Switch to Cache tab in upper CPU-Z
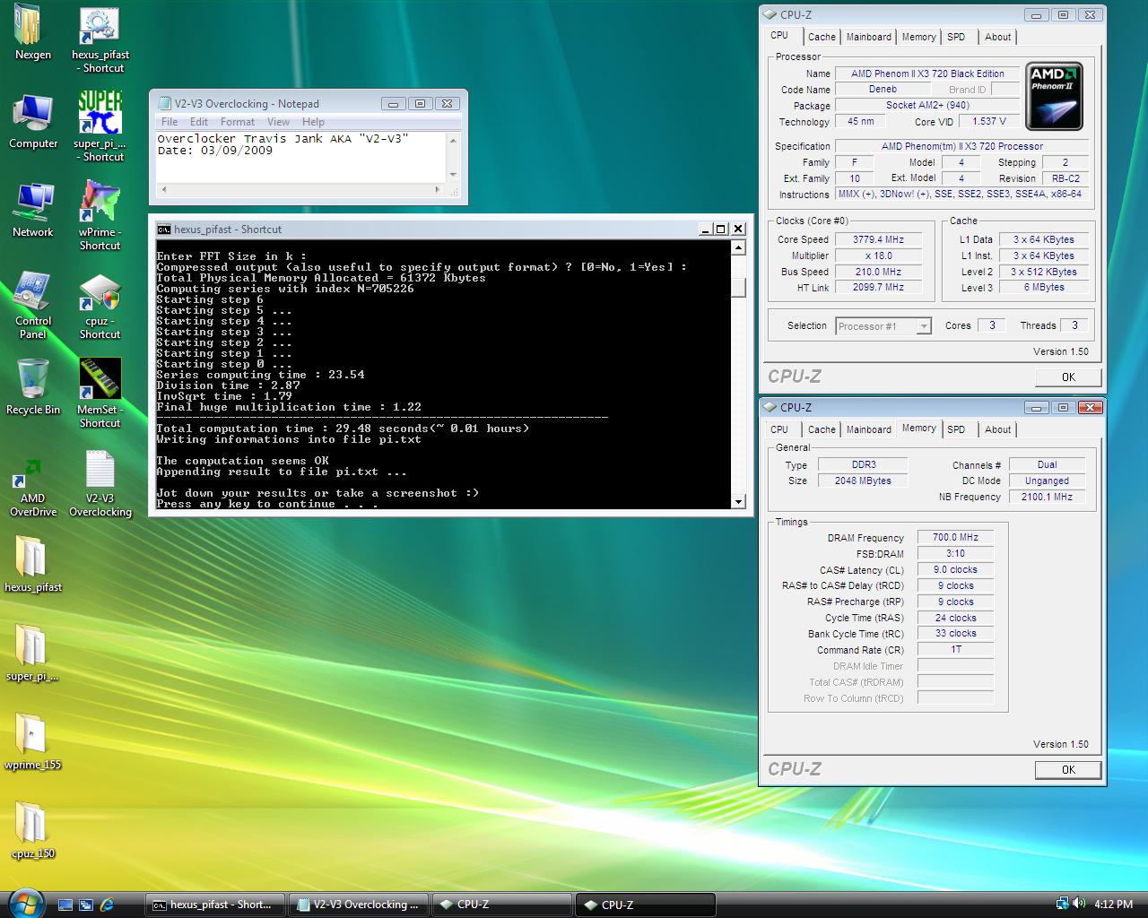The width and height of the screenshot is (1148, 918). [822, 37]
